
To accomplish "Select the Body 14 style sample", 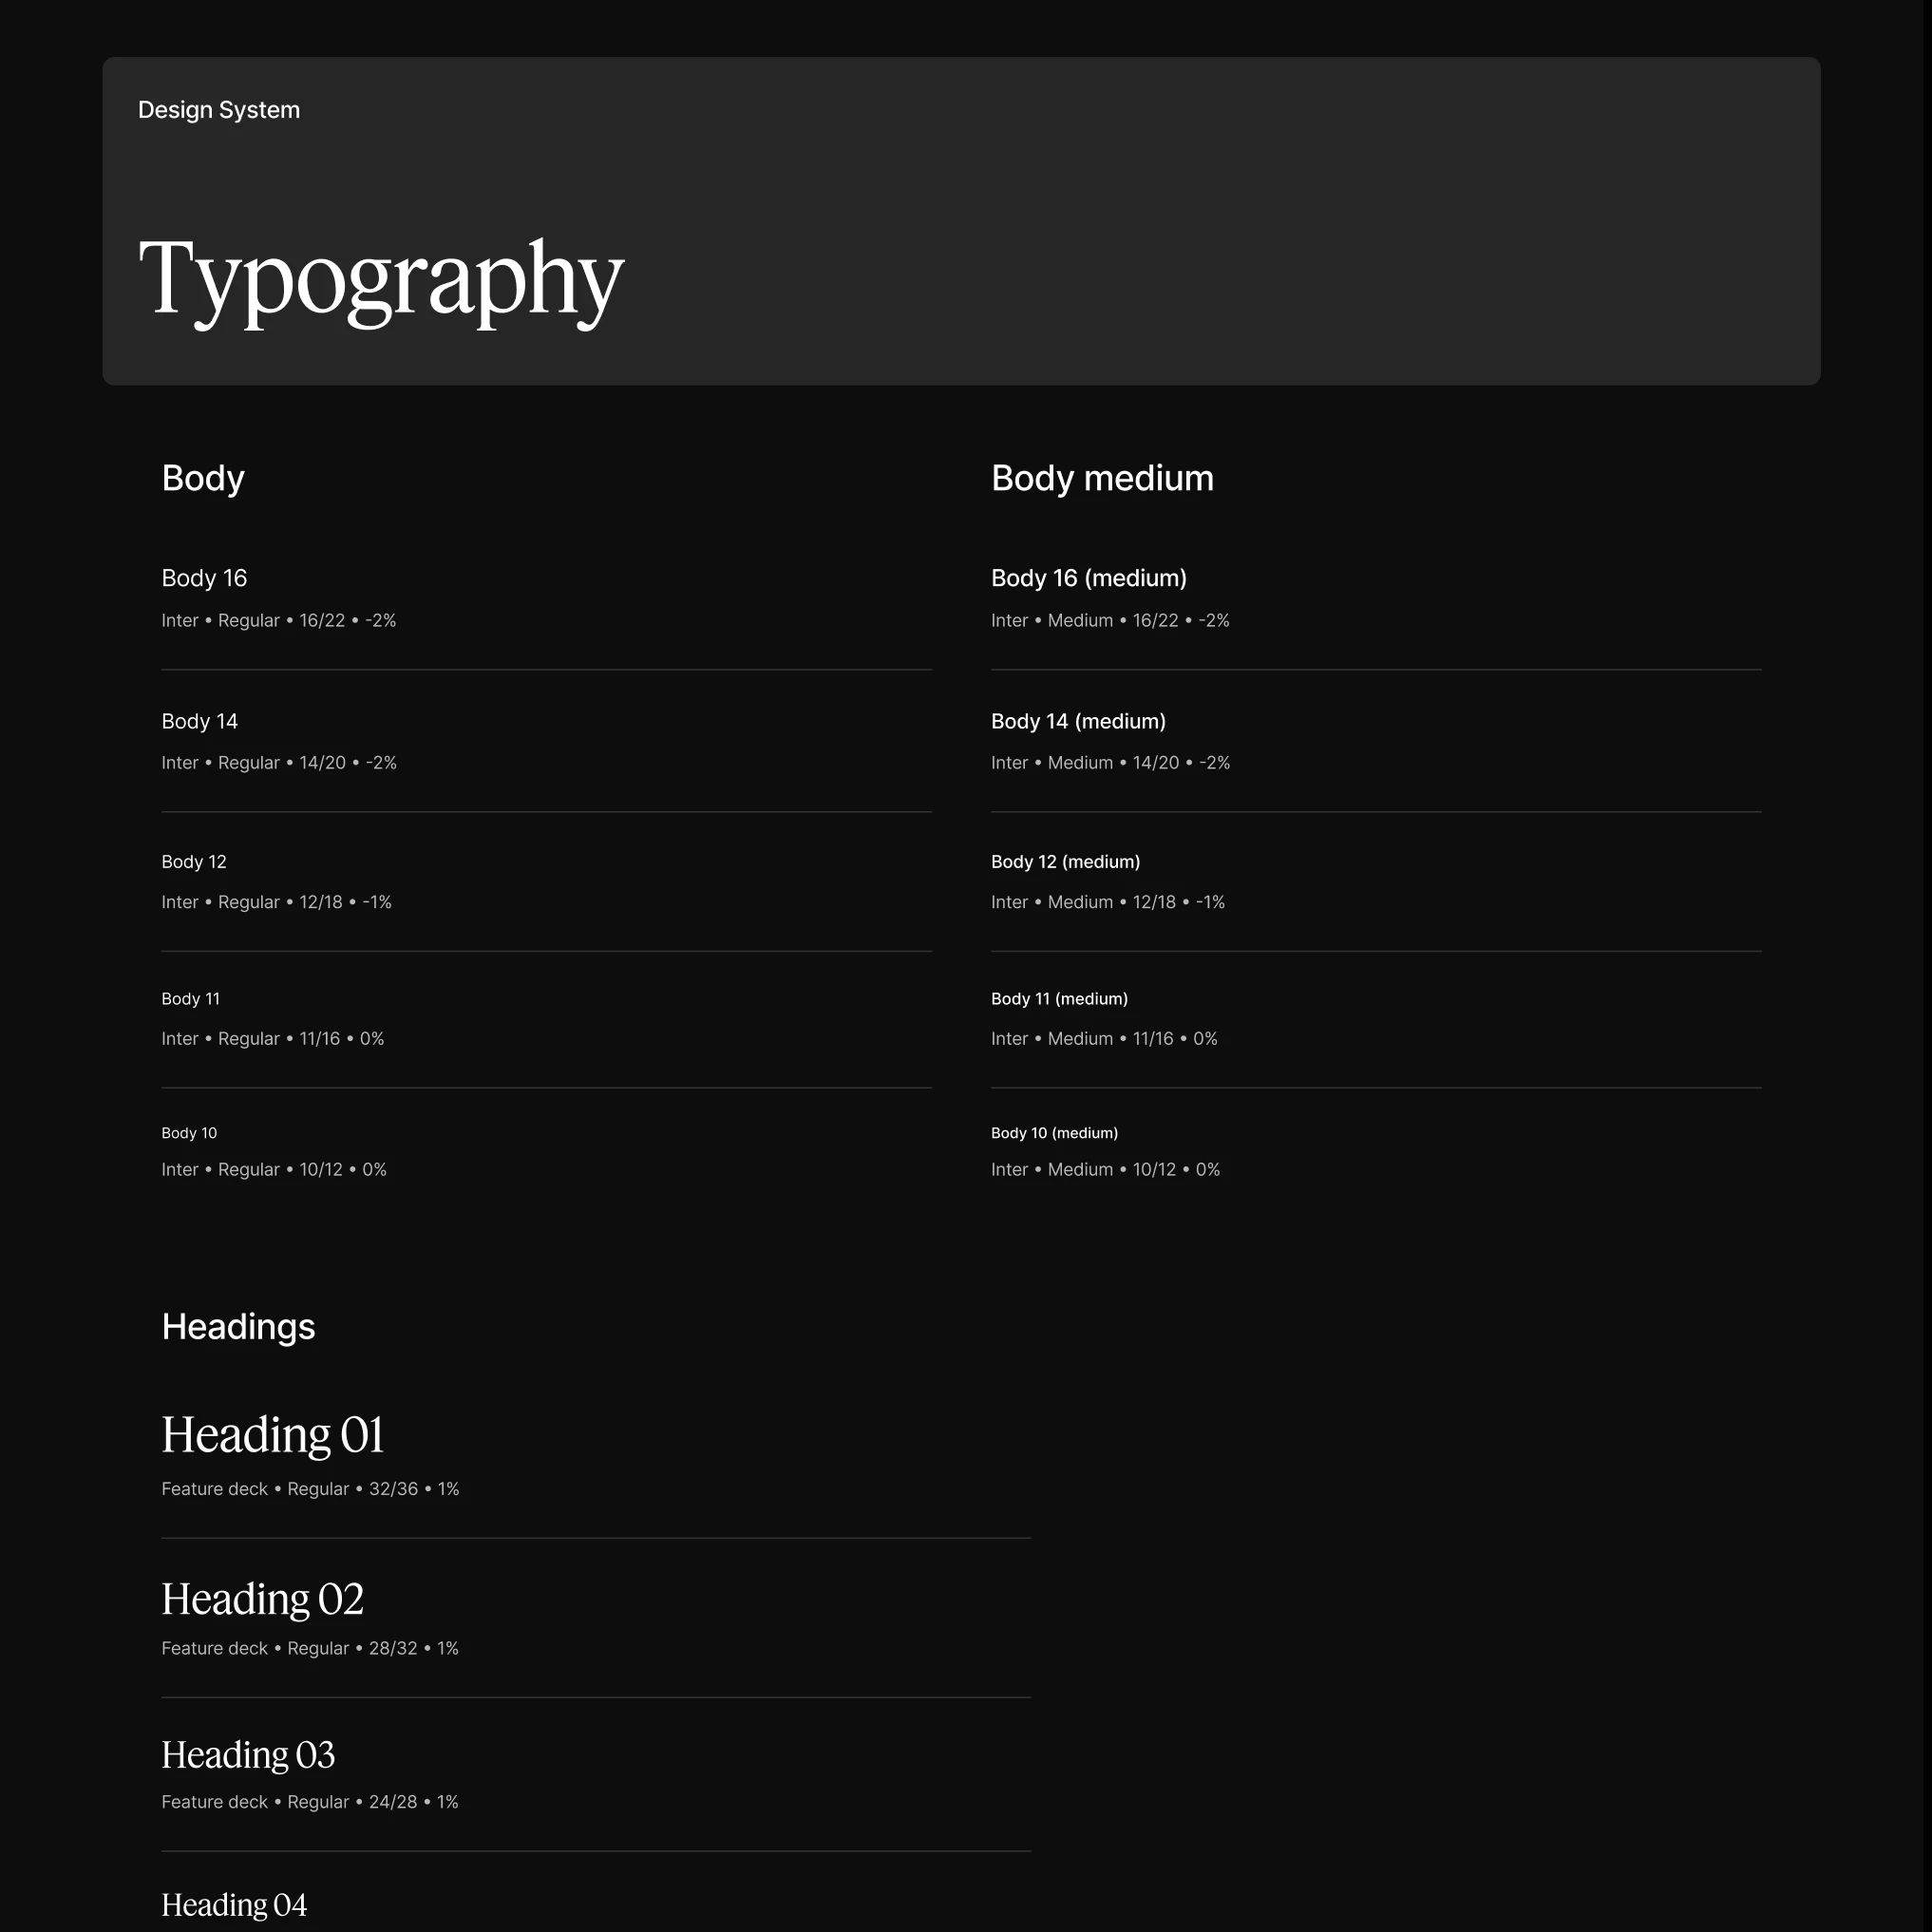I will coord(199,721).
